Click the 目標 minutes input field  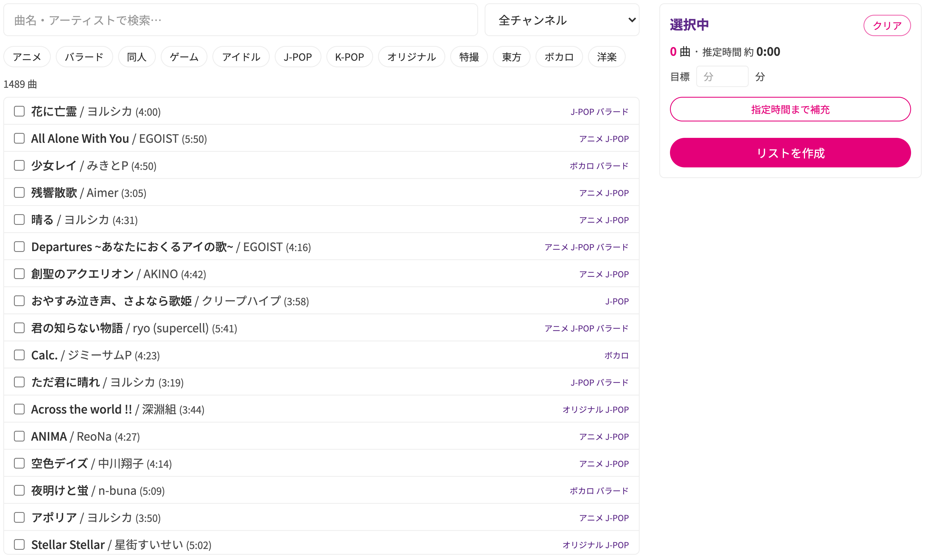pyautogui.click(x=722, y=77)
